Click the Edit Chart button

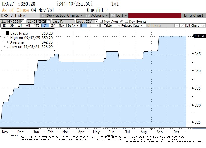pyautogui.click(x=190, y=25)
